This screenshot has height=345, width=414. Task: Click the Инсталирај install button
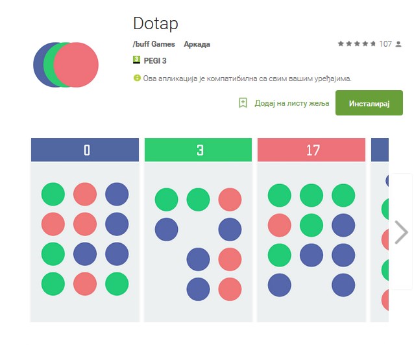pos(369,103)
